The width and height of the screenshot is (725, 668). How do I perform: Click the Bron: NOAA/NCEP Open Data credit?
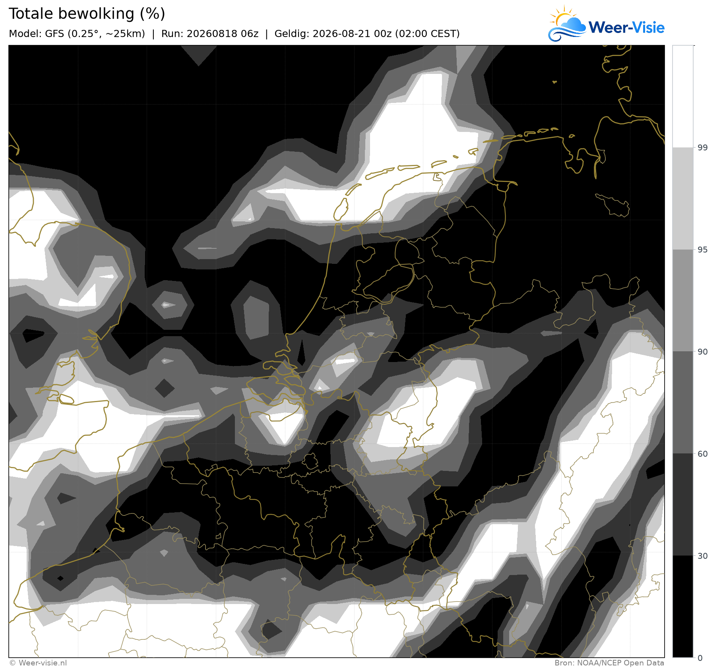coord(609,662)
